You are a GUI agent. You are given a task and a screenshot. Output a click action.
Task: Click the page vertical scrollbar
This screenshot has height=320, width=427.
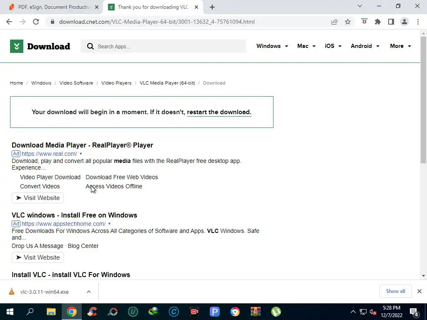(x=423, y=100)
